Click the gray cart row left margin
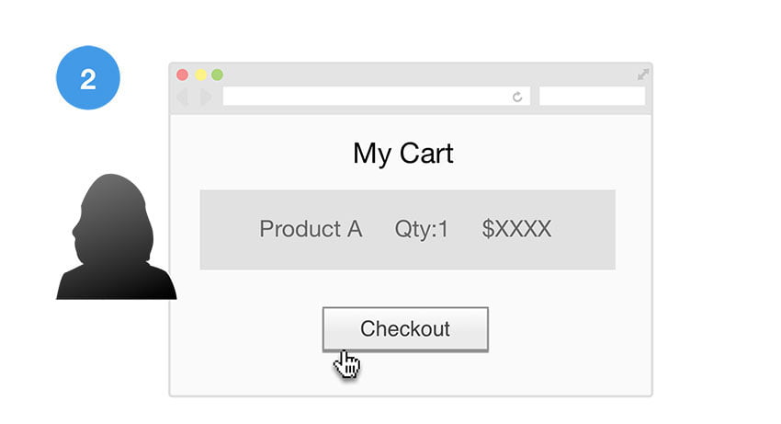The width and height of the screenshot is (781, 424). click(227, 229)
